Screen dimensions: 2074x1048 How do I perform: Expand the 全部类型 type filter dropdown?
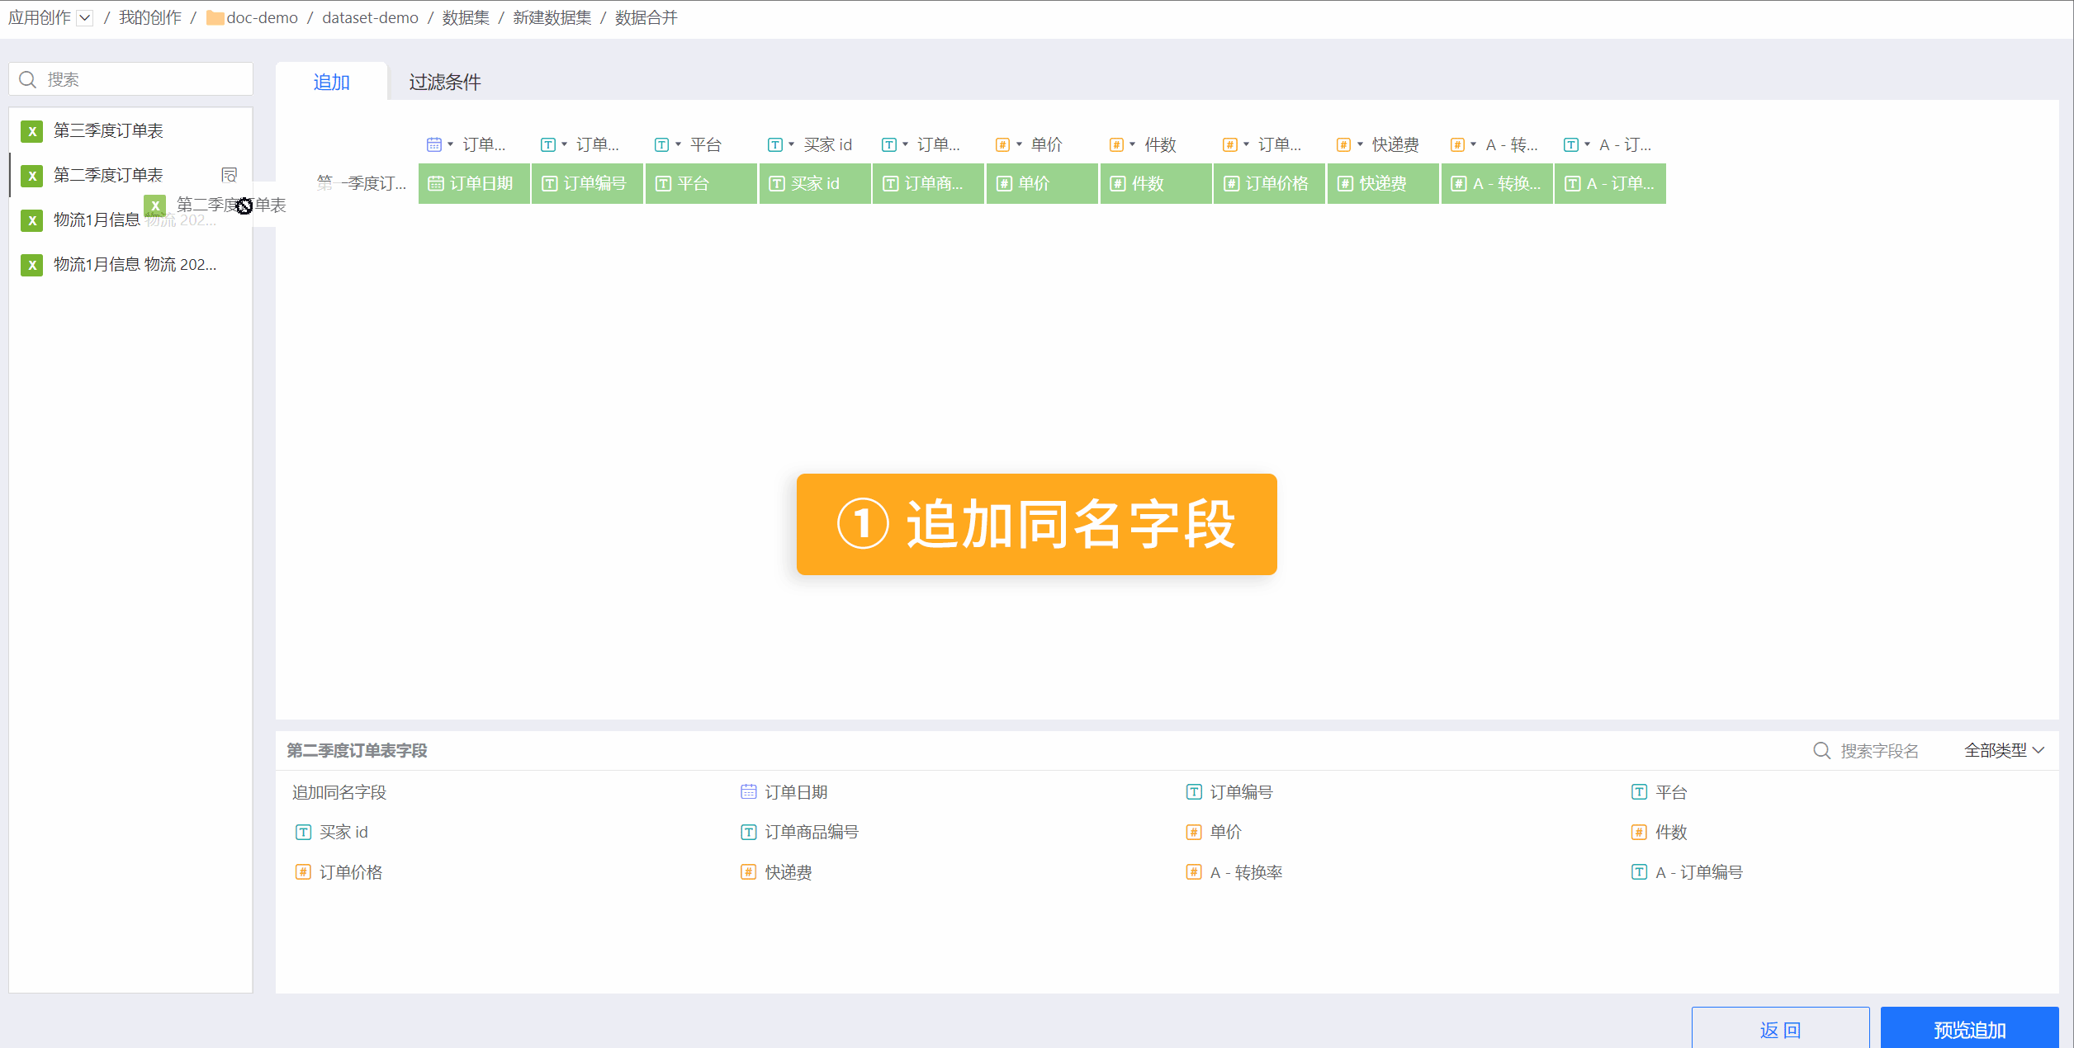(2004, 751)
